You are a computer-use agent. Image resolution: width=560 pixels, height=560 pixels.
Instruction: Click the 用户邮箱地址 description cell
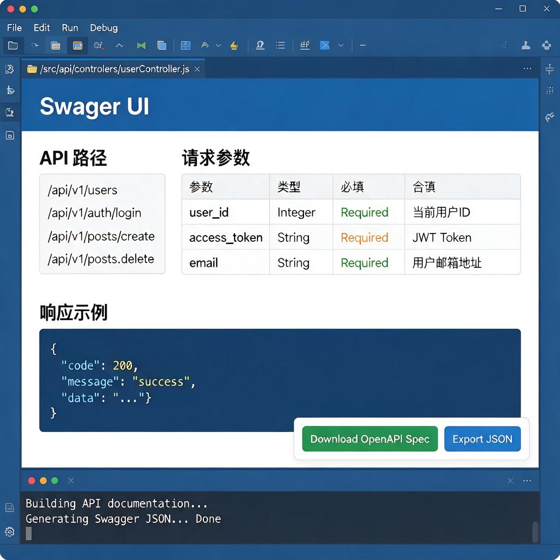click(463, 262)
